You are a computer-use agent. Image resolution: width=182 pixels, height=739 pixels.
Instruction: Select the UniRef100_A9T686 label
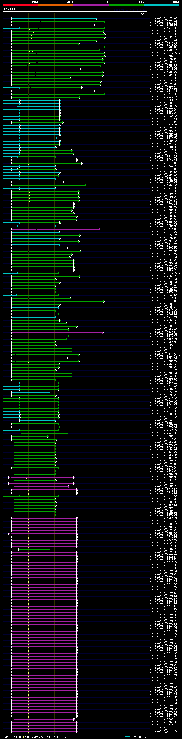click(x=163, y=188)
